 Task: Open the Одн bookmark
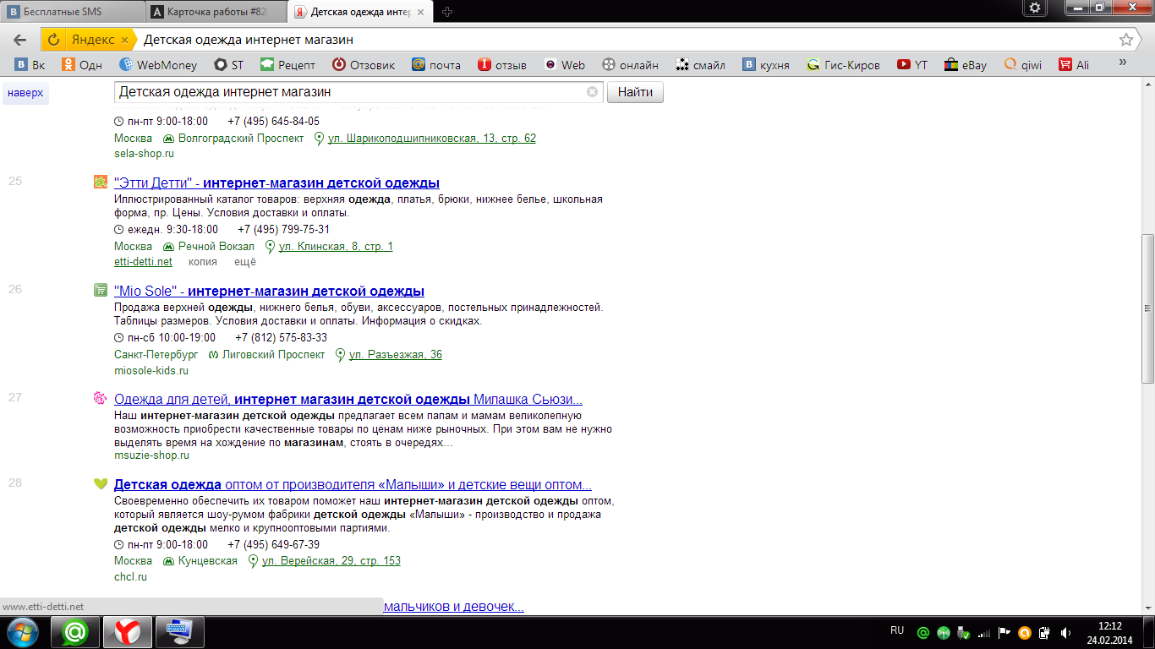pos(82,64)
